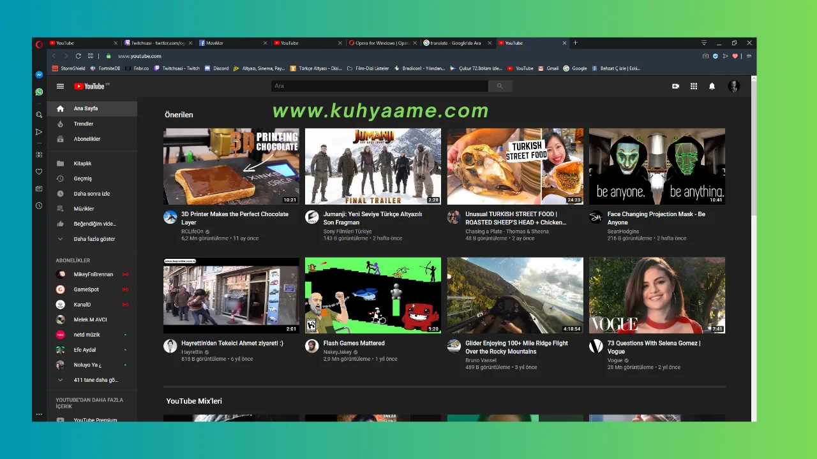The image size is (817, 459).
Task: Open Opera easy setup icon
Action: (x=749, y=56)
